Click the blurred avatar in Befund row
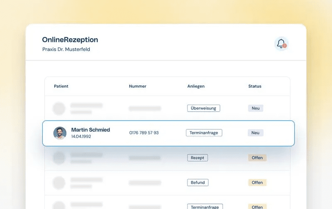 [x=59, y=182]
